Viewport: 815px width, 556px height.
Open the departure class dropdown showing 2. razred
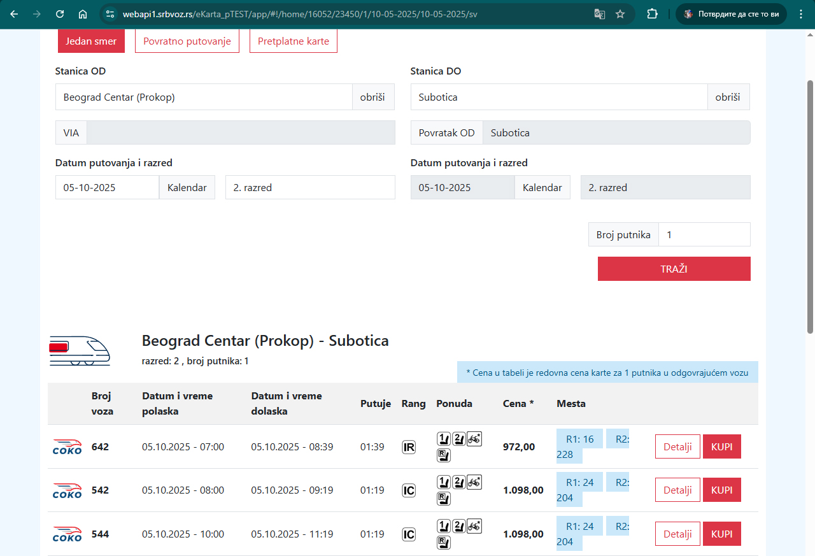310,187
